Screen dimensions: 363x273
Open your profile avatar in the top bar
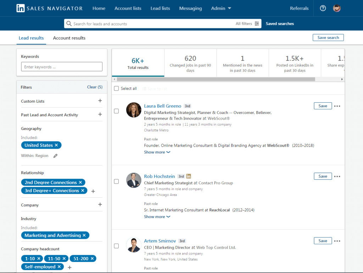point(337,8)
